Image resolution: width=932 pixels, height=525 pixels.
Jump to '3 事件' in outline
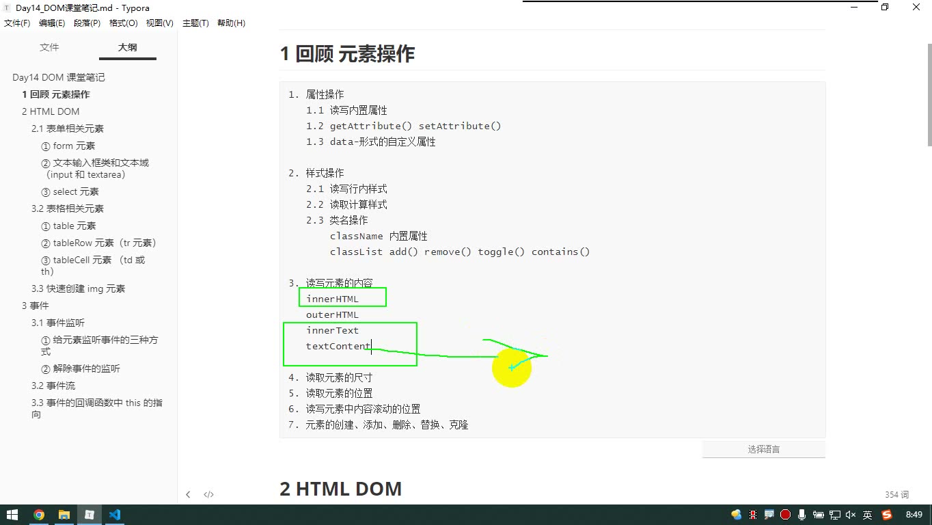click(x=36, y=306)
